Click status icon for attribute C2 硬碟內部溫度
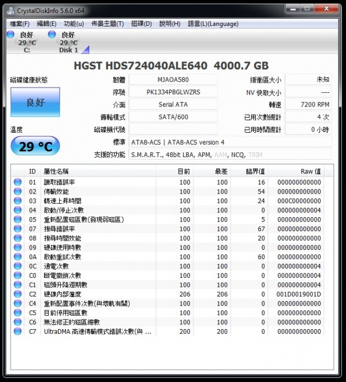This screenshot has width=346, height=382. [x=18, y=294]
